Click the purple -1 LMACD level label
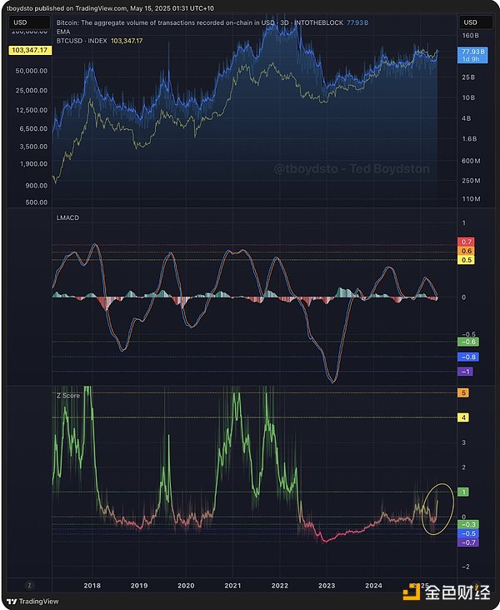The image size is (500, 610). pos(465,371)
